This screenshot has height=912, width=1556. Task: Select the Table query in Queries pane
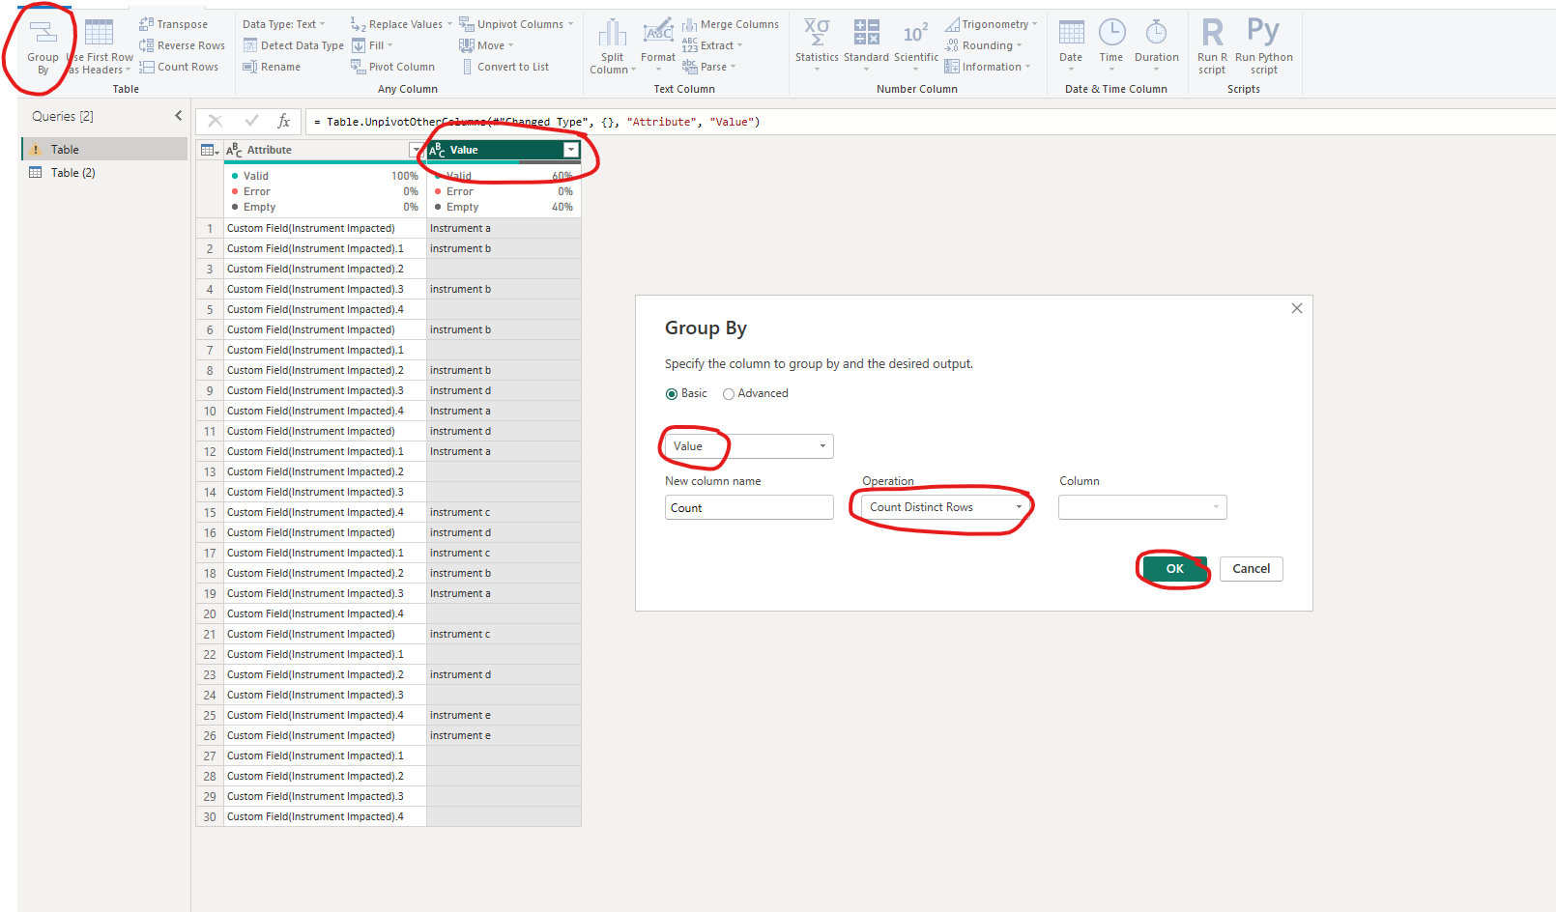[x=104, y=150]
